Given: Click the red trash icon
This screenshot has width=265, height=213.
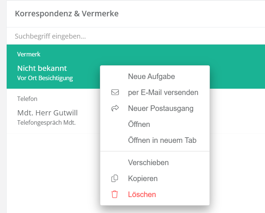Looking at the screenshot, I should pyautogui.click(x=115, y=194).
